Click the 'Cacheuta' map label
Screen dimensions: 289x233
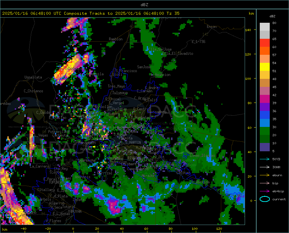click(60, 135)
